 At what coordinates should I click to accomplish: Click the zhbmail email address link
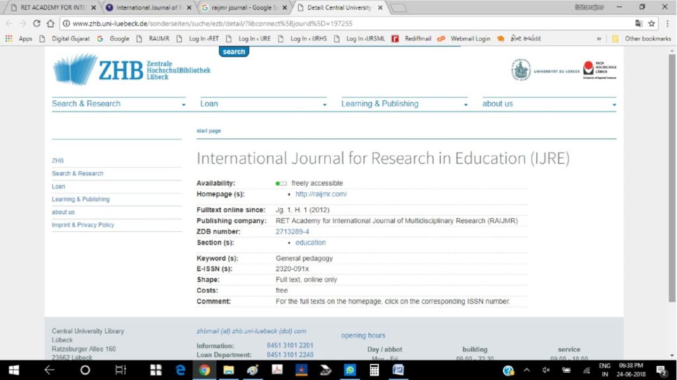click(251, 331)
